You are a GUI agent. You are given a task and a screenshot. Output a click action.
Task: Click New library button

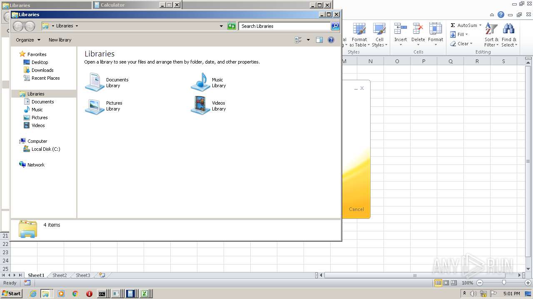click(x=60, y=40)
